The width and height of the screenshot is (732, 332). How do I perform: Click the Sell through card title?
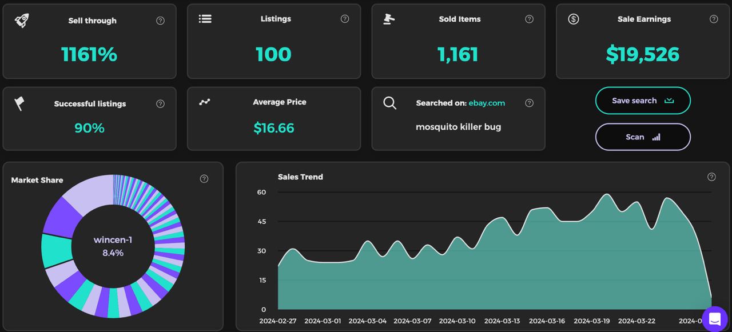pyautogui.click(x=93, y=21)
